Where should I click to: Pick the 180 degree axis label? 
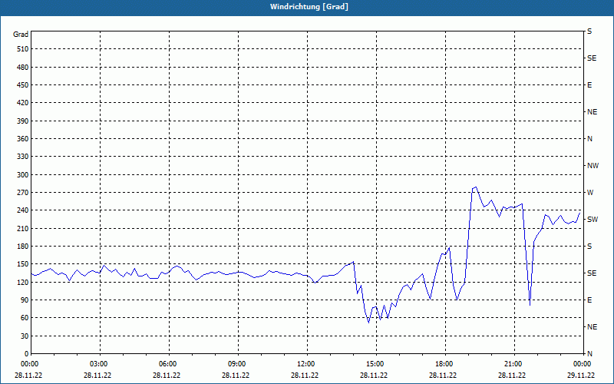click(x=23, y=247)
